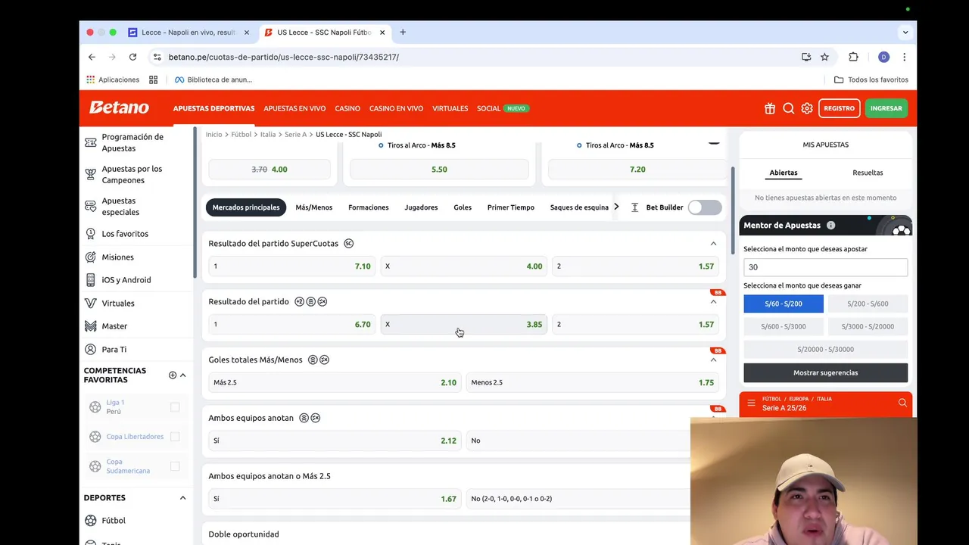Open the Chrome profile avatar D
The width and height of the screenshot is (969, 545).
(883, 57)
